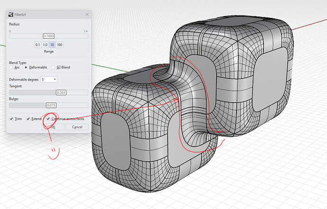Viewport: 327px width, 209px height.
Task: Click the FilletSrf title text
Action: [20, 15]
